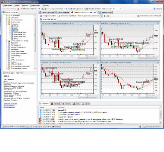
Task: Open the second item in the menu bar
Action: point(17,6)
